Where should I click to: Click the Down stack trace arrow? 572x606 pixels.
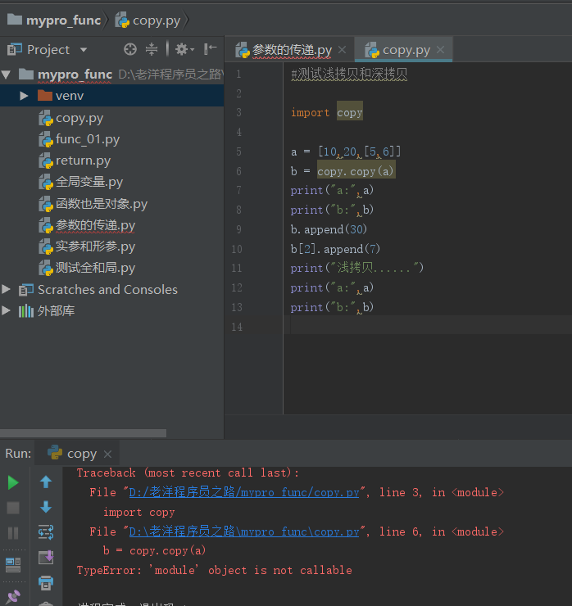point(46,507)
